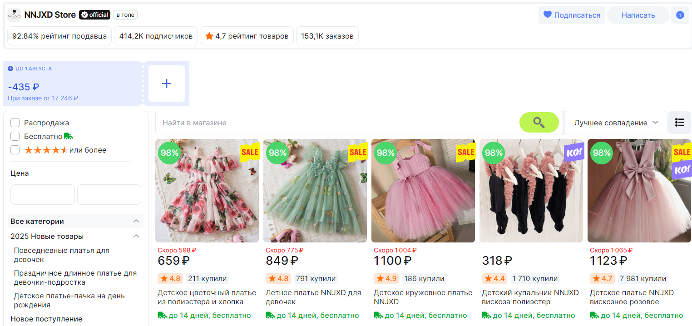Open Детское кружевное платье NNJXD title
692x326 pixels.
(x=423, y=297)
